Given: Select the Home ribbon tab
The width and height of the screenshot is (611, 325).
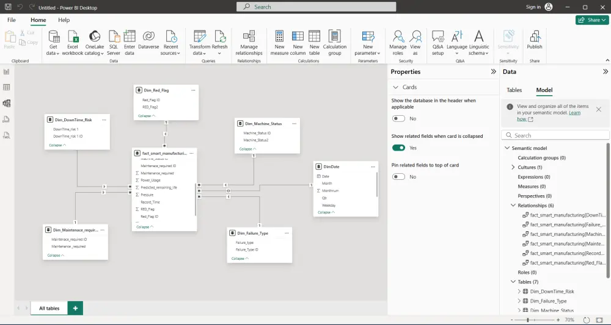Looking at the screenshot, I should click(x=38, y=20).
